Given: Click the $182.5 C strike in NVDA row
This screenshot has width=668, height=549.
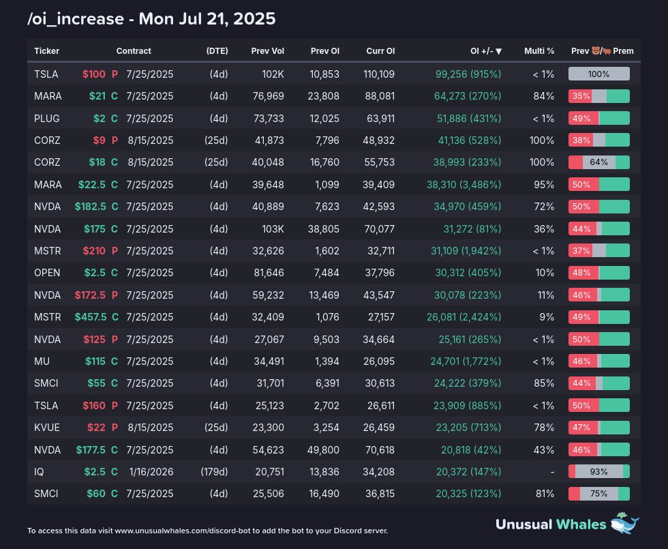Looking at the screenshot, I should [96, 206].
